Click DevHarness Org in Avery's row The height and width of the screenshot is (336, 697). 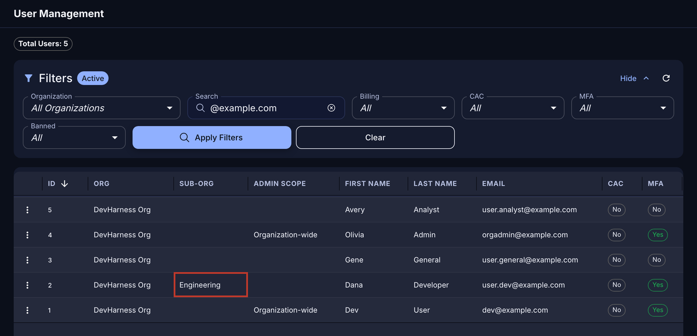pos(122,210)
